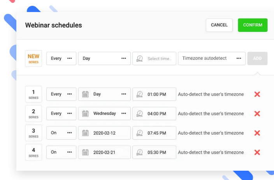
Task: Open new series Every frequency dropdown
Action: click(x=61, y=59)
